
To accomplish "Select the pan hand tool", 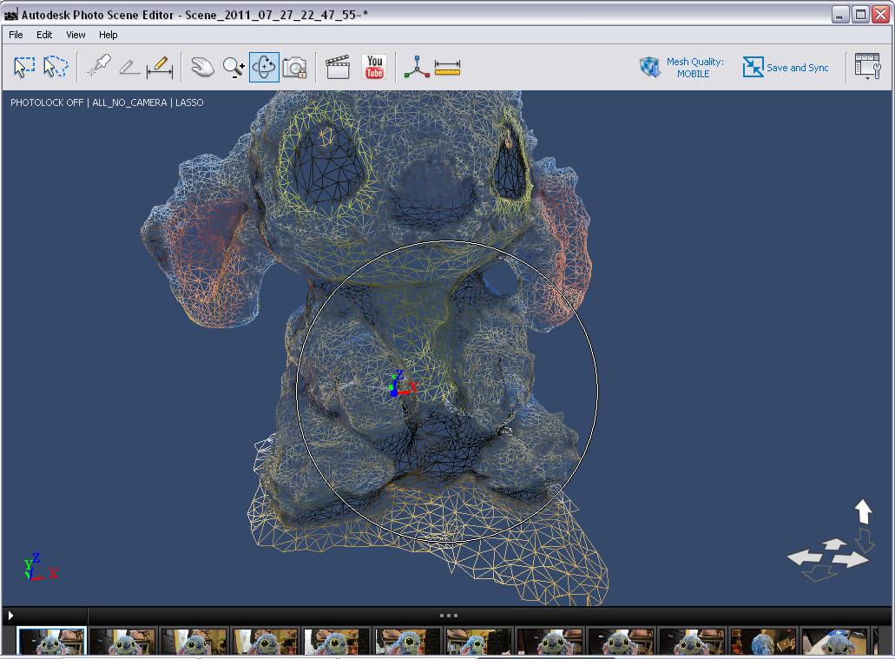I will [201, 67].
